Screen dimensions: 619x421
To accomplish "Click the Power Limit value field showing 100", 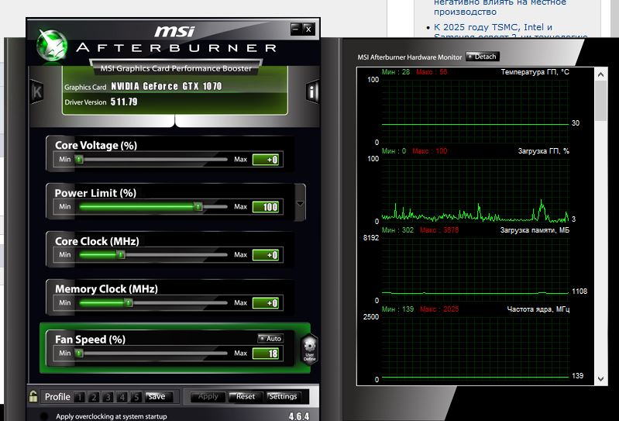I will coord(266,207).
